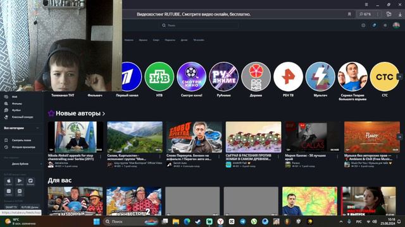Open Steam from the taskbar
Viewport: 405px width, 227px height.
(198, 221)
